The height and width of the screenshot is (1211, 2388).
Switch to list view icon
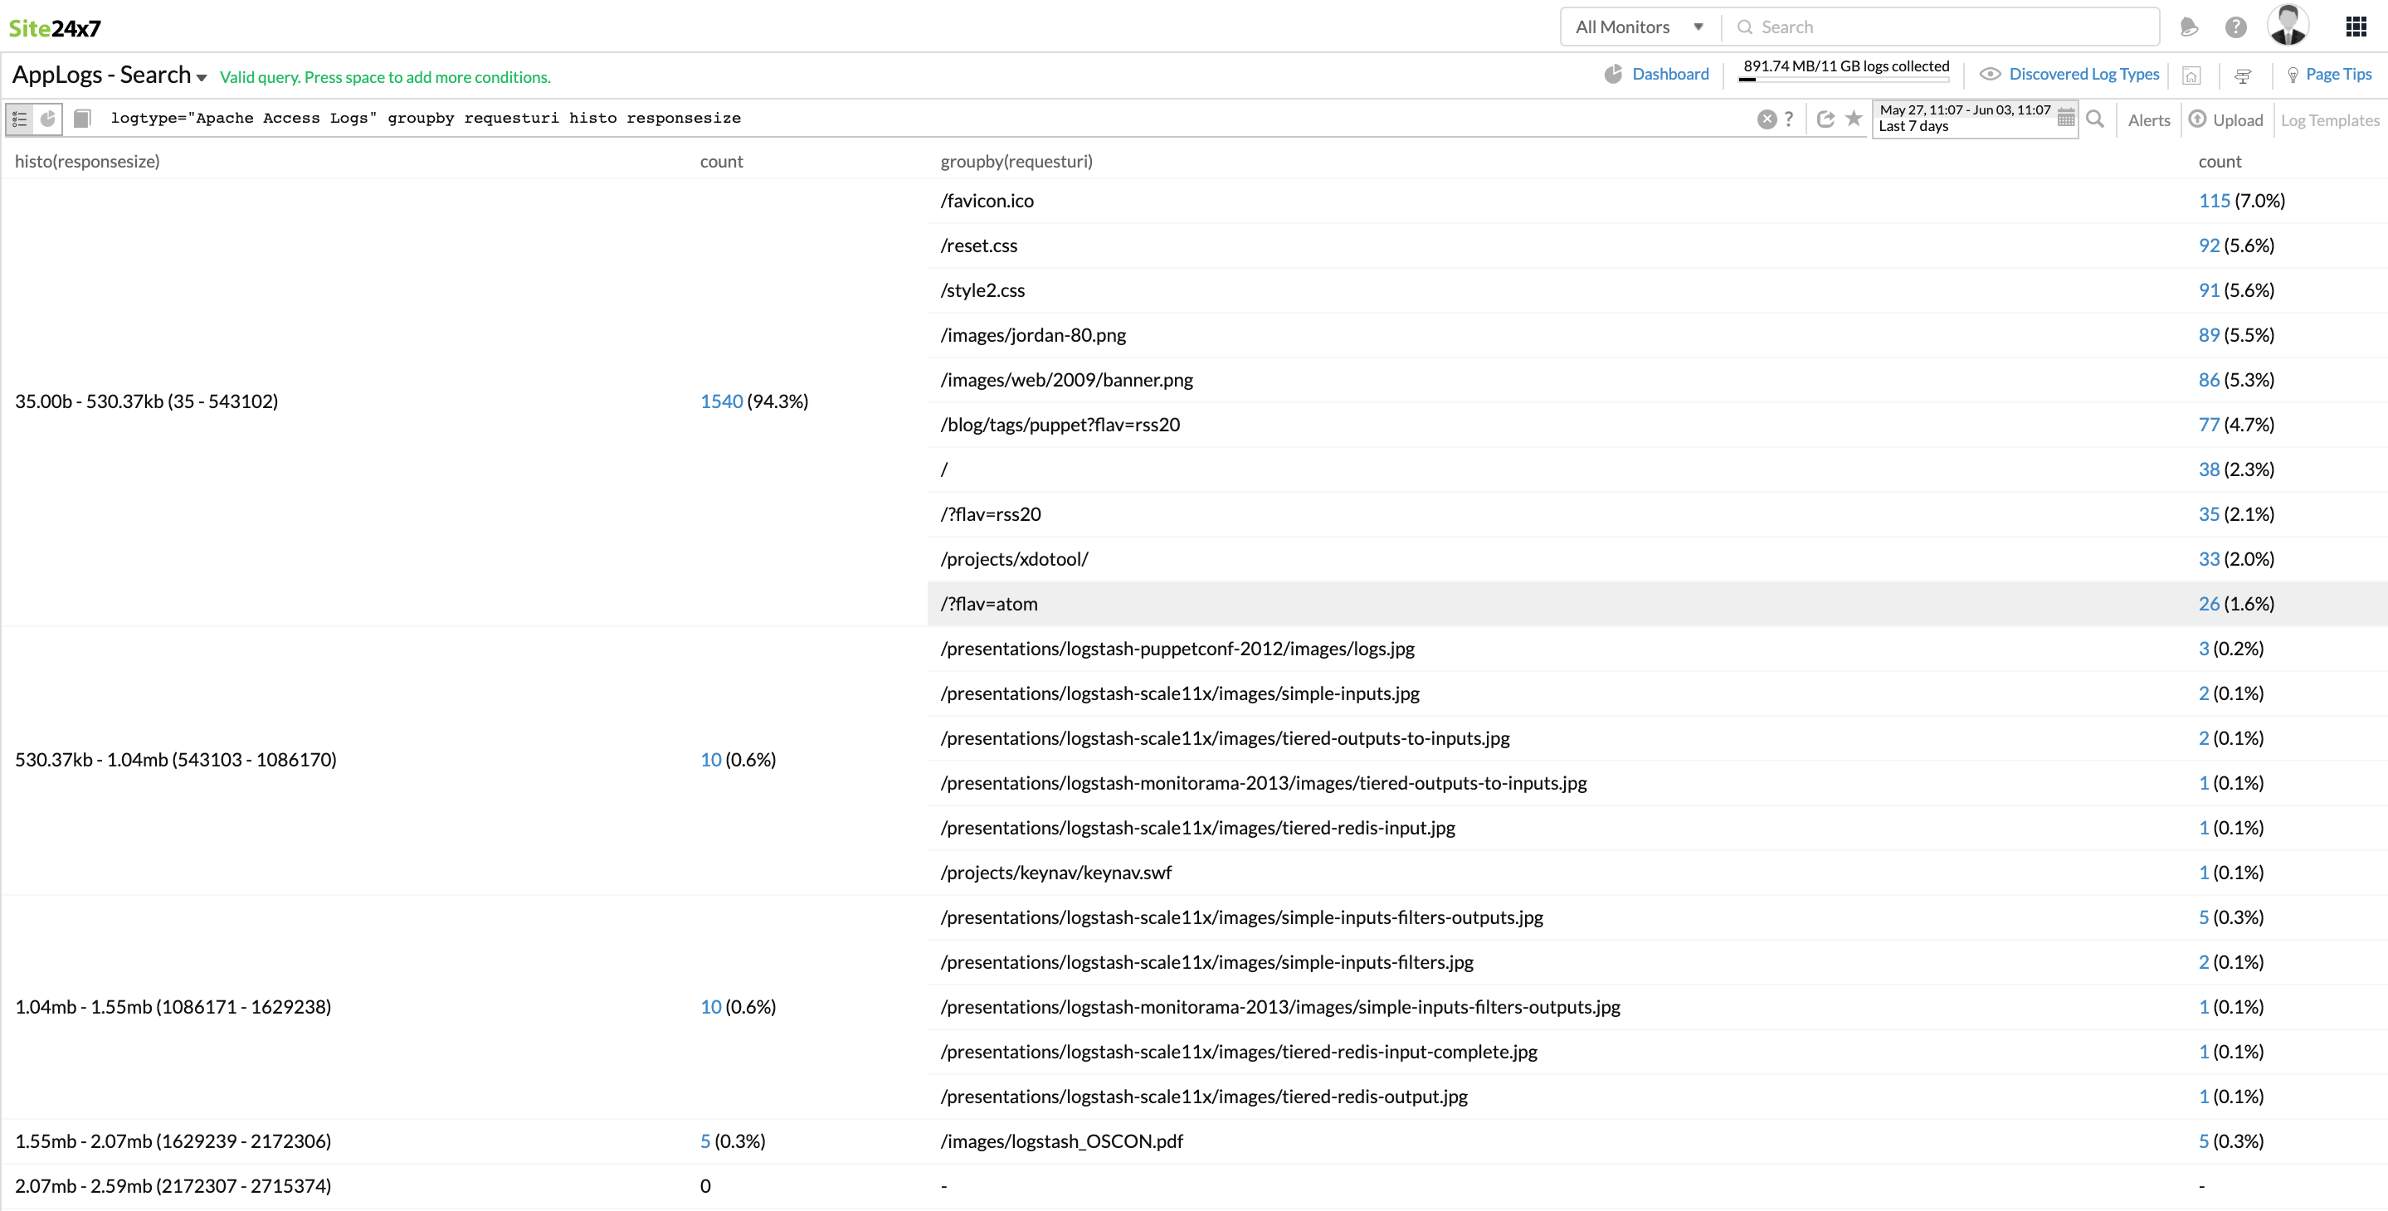pyautogui.click(x=19, y=119)
